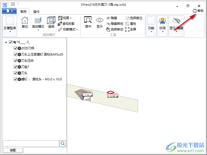Expand the 协同 dropdown arrow

click(x=163, y=32)
